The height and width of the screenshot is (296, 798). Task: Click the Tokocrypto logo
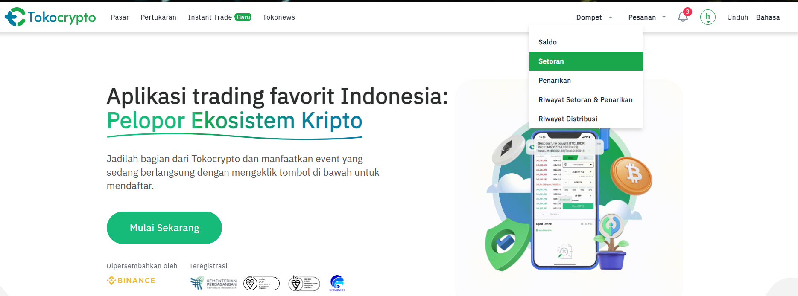(x=50, y=17)
